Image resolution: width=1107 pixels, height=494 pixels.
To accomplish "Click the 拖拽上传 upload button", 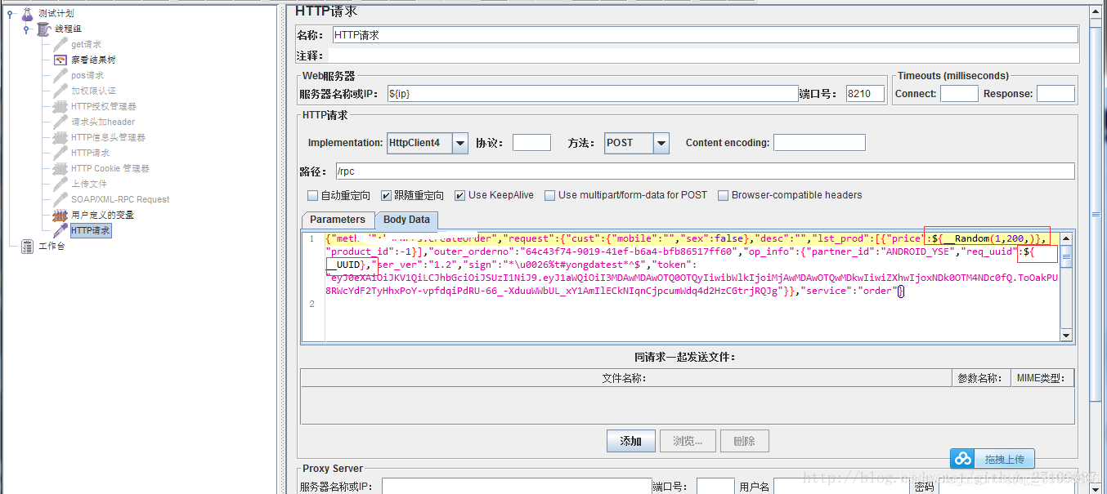I will 993,459.
